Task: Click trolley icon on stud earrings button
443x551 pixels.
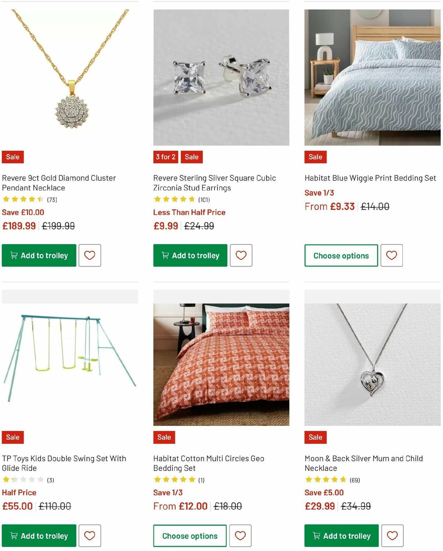Action: (165, 255)
